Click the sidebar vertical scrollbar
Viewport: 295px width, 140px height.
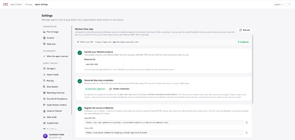coord(72,70)
